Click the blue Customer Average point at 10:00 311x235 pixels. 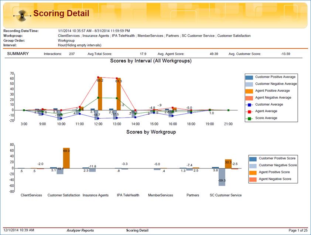coord(61,119)
